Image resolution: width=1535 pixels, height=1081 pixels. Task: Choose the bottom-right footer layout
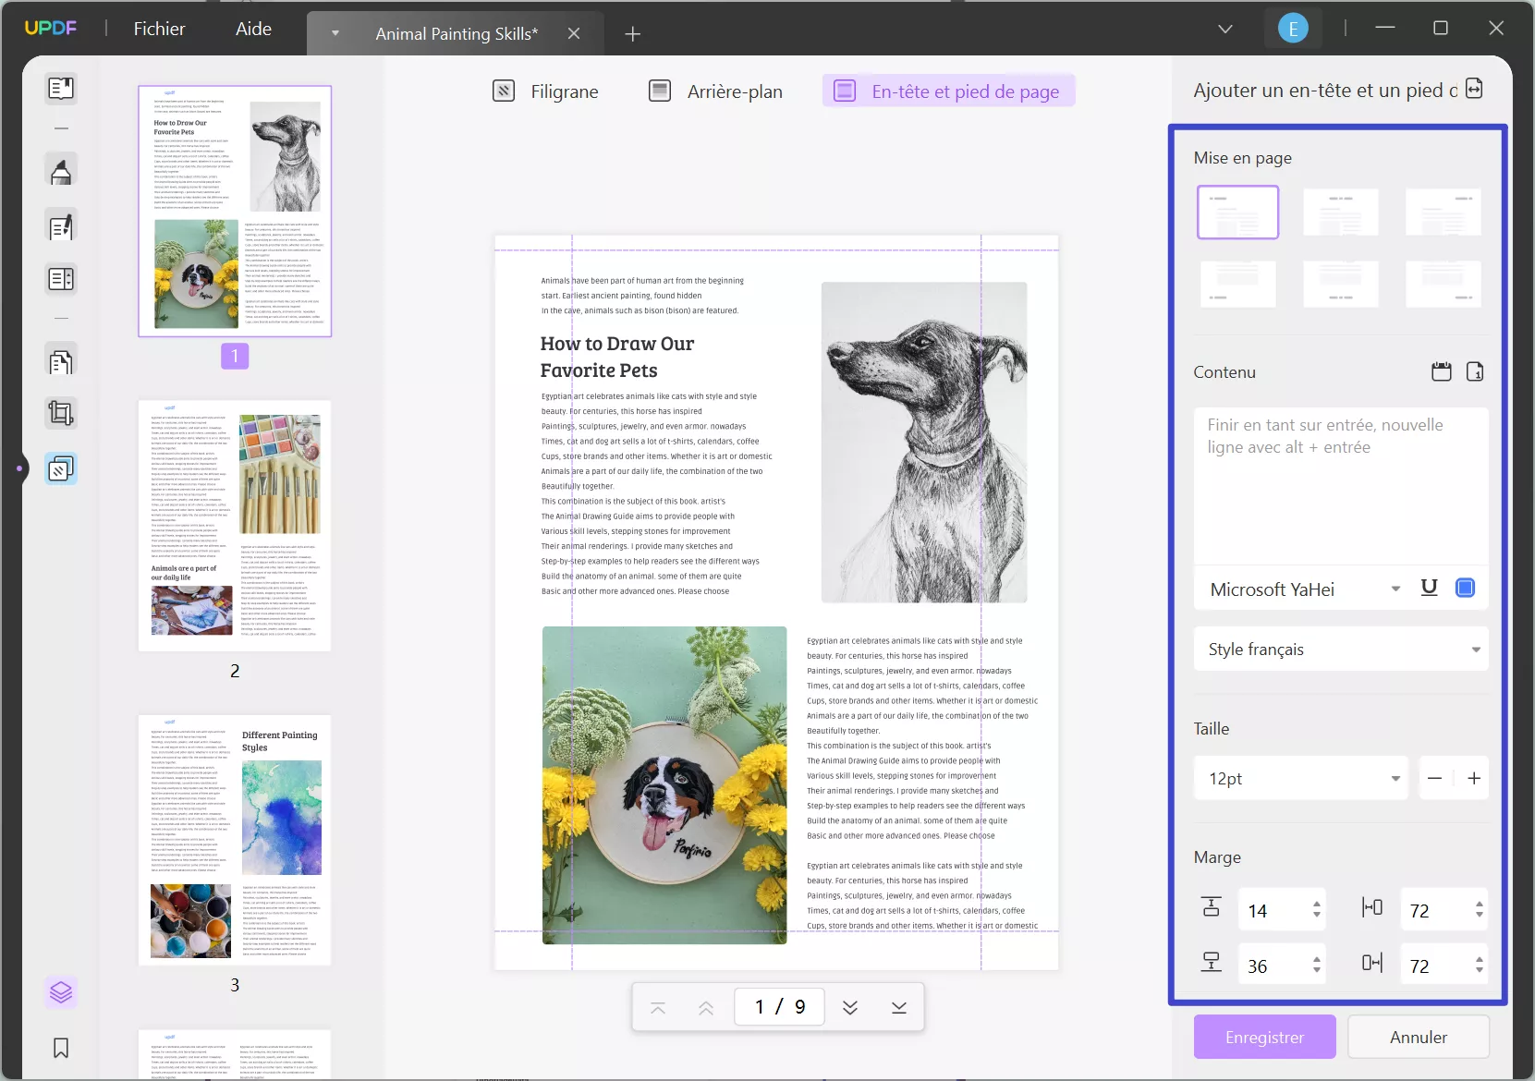coord(1443,284)
